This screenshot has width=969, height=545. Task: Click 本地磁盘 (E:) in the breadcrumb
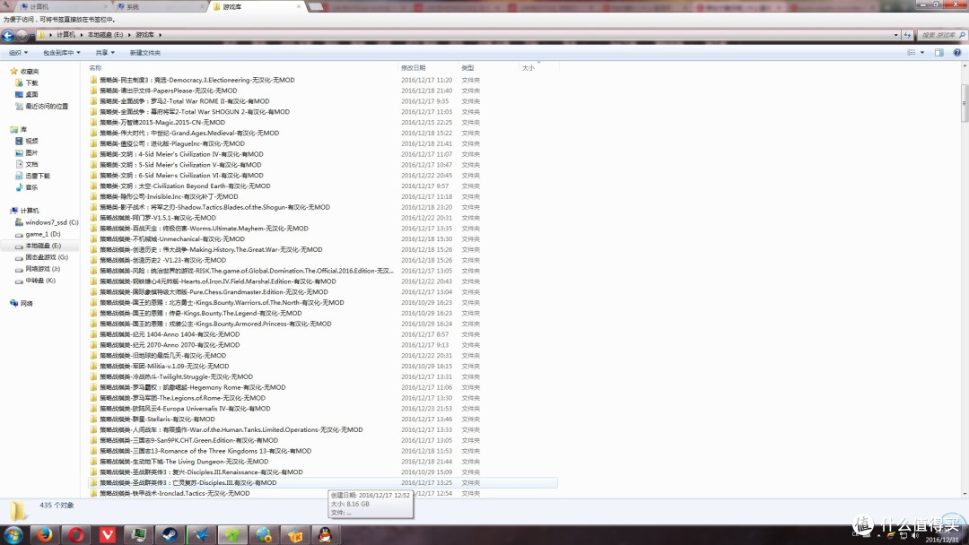pyautogui.click(x=105, y=35)
